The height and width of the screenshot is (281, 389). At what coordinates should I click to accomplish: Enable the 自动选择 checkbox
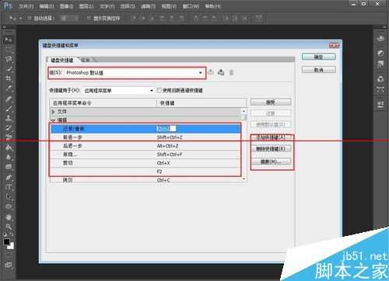30,18
